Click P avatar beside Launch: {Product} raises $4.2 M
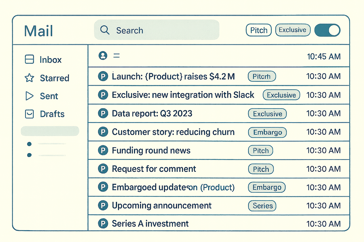The image size is (364, 242). (x=103, y=77)
